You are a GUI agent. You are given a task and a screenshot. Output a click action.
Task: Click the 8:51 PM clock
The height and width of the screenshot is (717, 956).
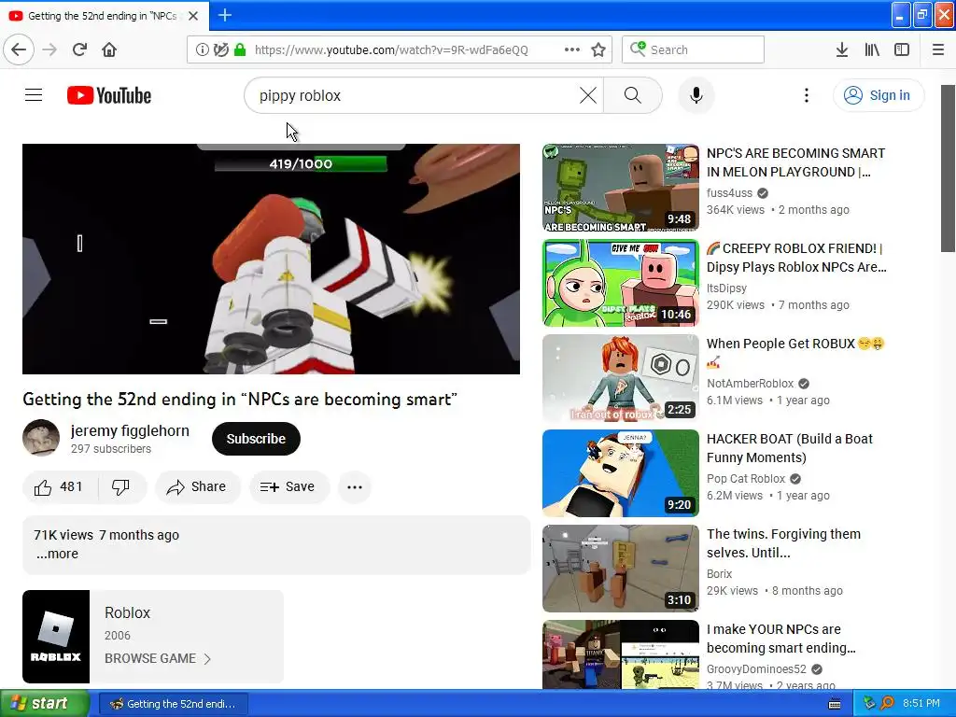(x=921, y=704)
